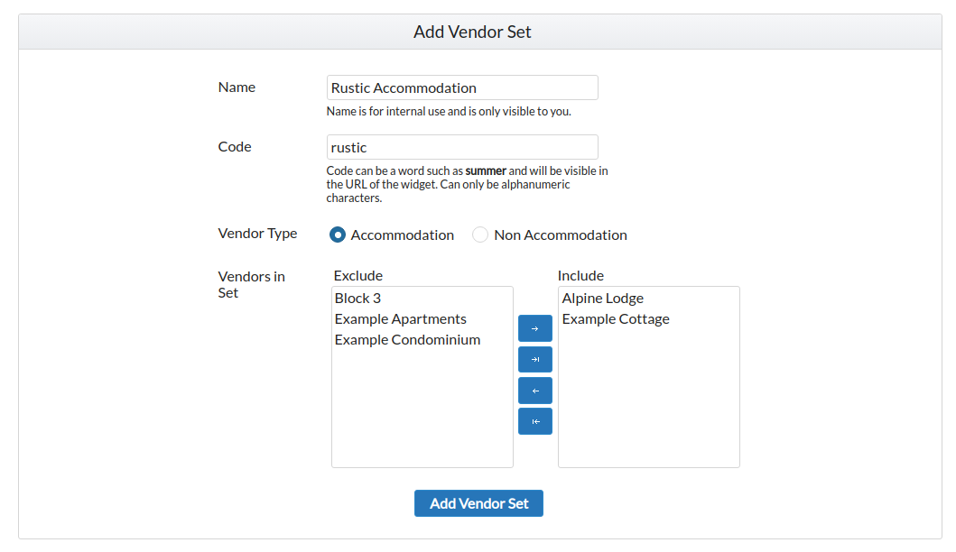Screen dimensions: 956x552
Task: Click the move selected right arrow button
Action: click(x=534, y=328)
